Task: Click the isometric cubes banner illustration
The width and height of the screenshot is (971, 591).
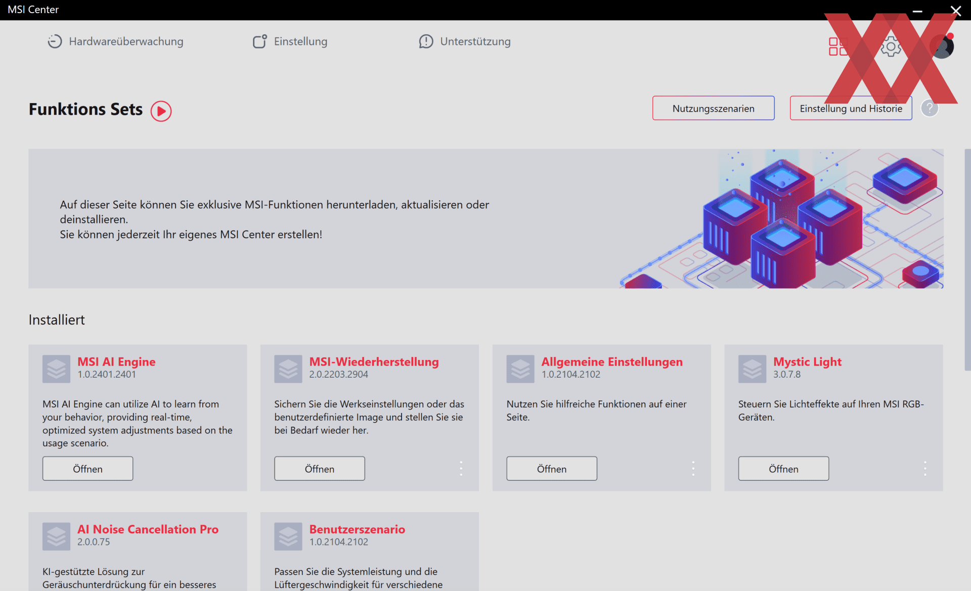Action: click(781, 219)
